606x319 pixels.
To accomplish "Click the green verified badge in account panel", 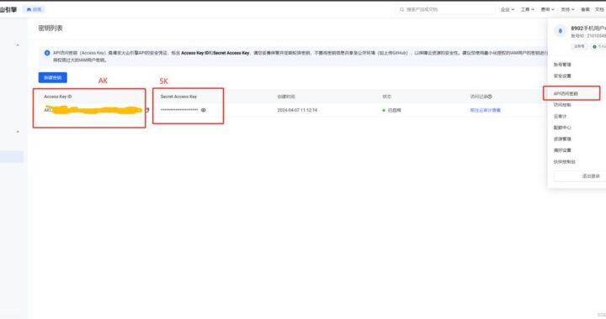I will (x=598, y=46).
